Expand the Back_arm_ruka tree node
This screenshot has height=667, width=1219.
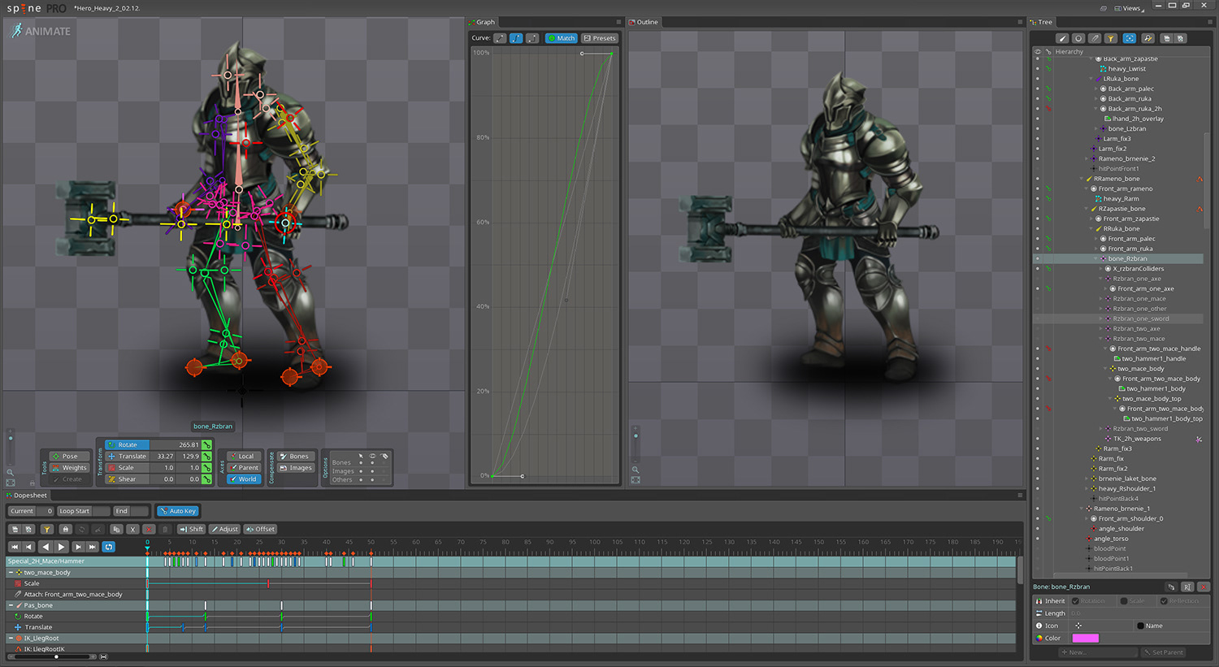[1095, 98]
